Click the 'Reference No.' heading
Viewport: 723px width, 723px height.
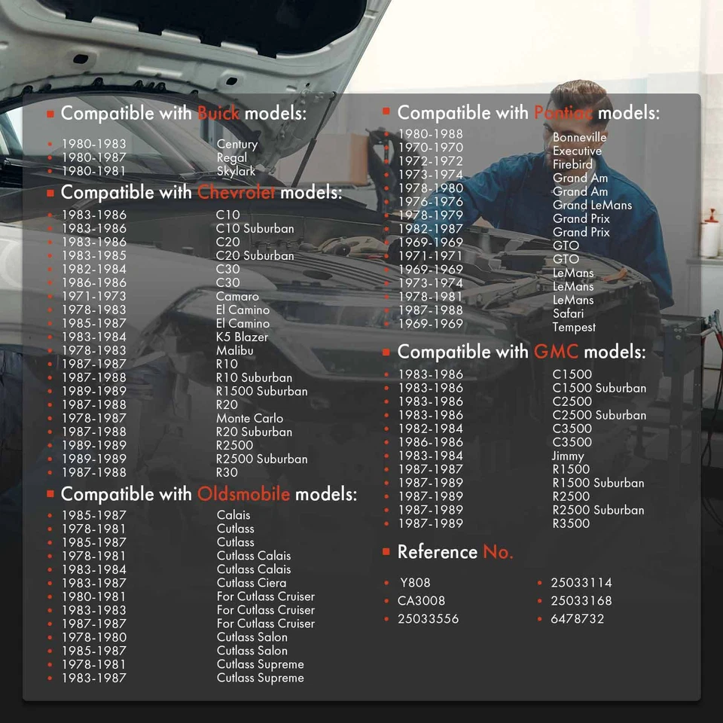[455, 552]
